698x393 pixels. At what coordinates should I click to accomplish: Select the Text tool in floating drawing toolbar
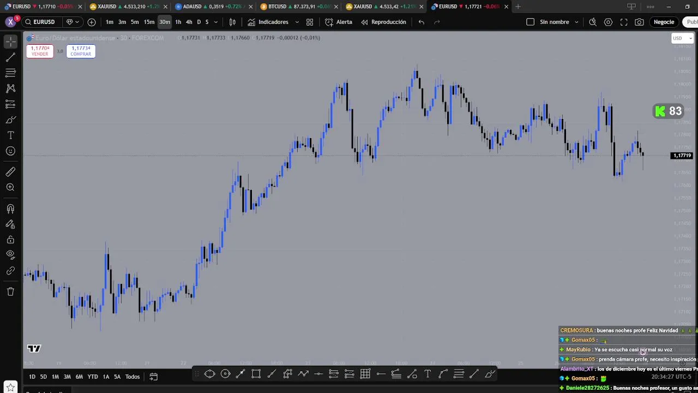click(428, 374)
